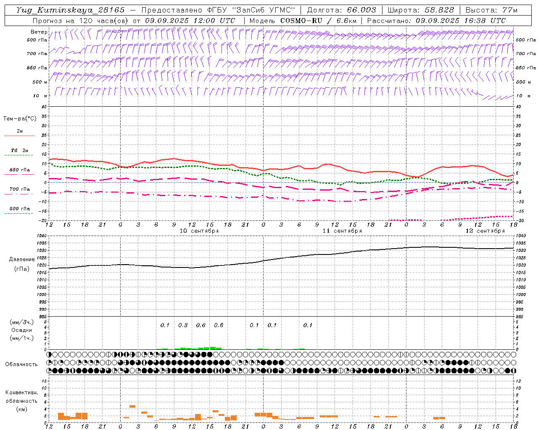
Task: Click the (мм/3ч.) unit label
Action: pyautogui.click(x=22, y=322)
